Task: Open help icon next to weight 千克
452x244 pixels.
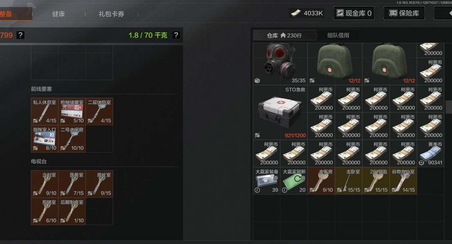Action: click(x=176, y=35)
